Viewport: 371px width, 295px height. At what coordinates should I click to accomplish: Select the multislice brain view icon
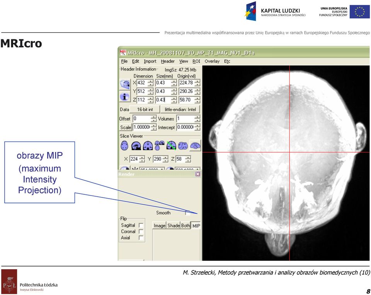[x=183, y=146]
